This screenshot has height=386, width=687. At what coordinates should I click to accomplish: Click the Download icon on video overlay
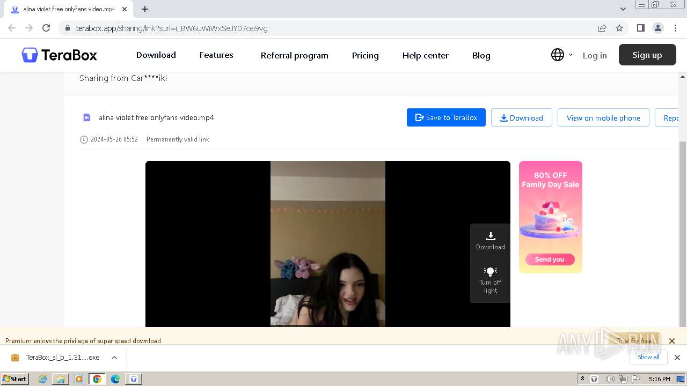[490, 241]
